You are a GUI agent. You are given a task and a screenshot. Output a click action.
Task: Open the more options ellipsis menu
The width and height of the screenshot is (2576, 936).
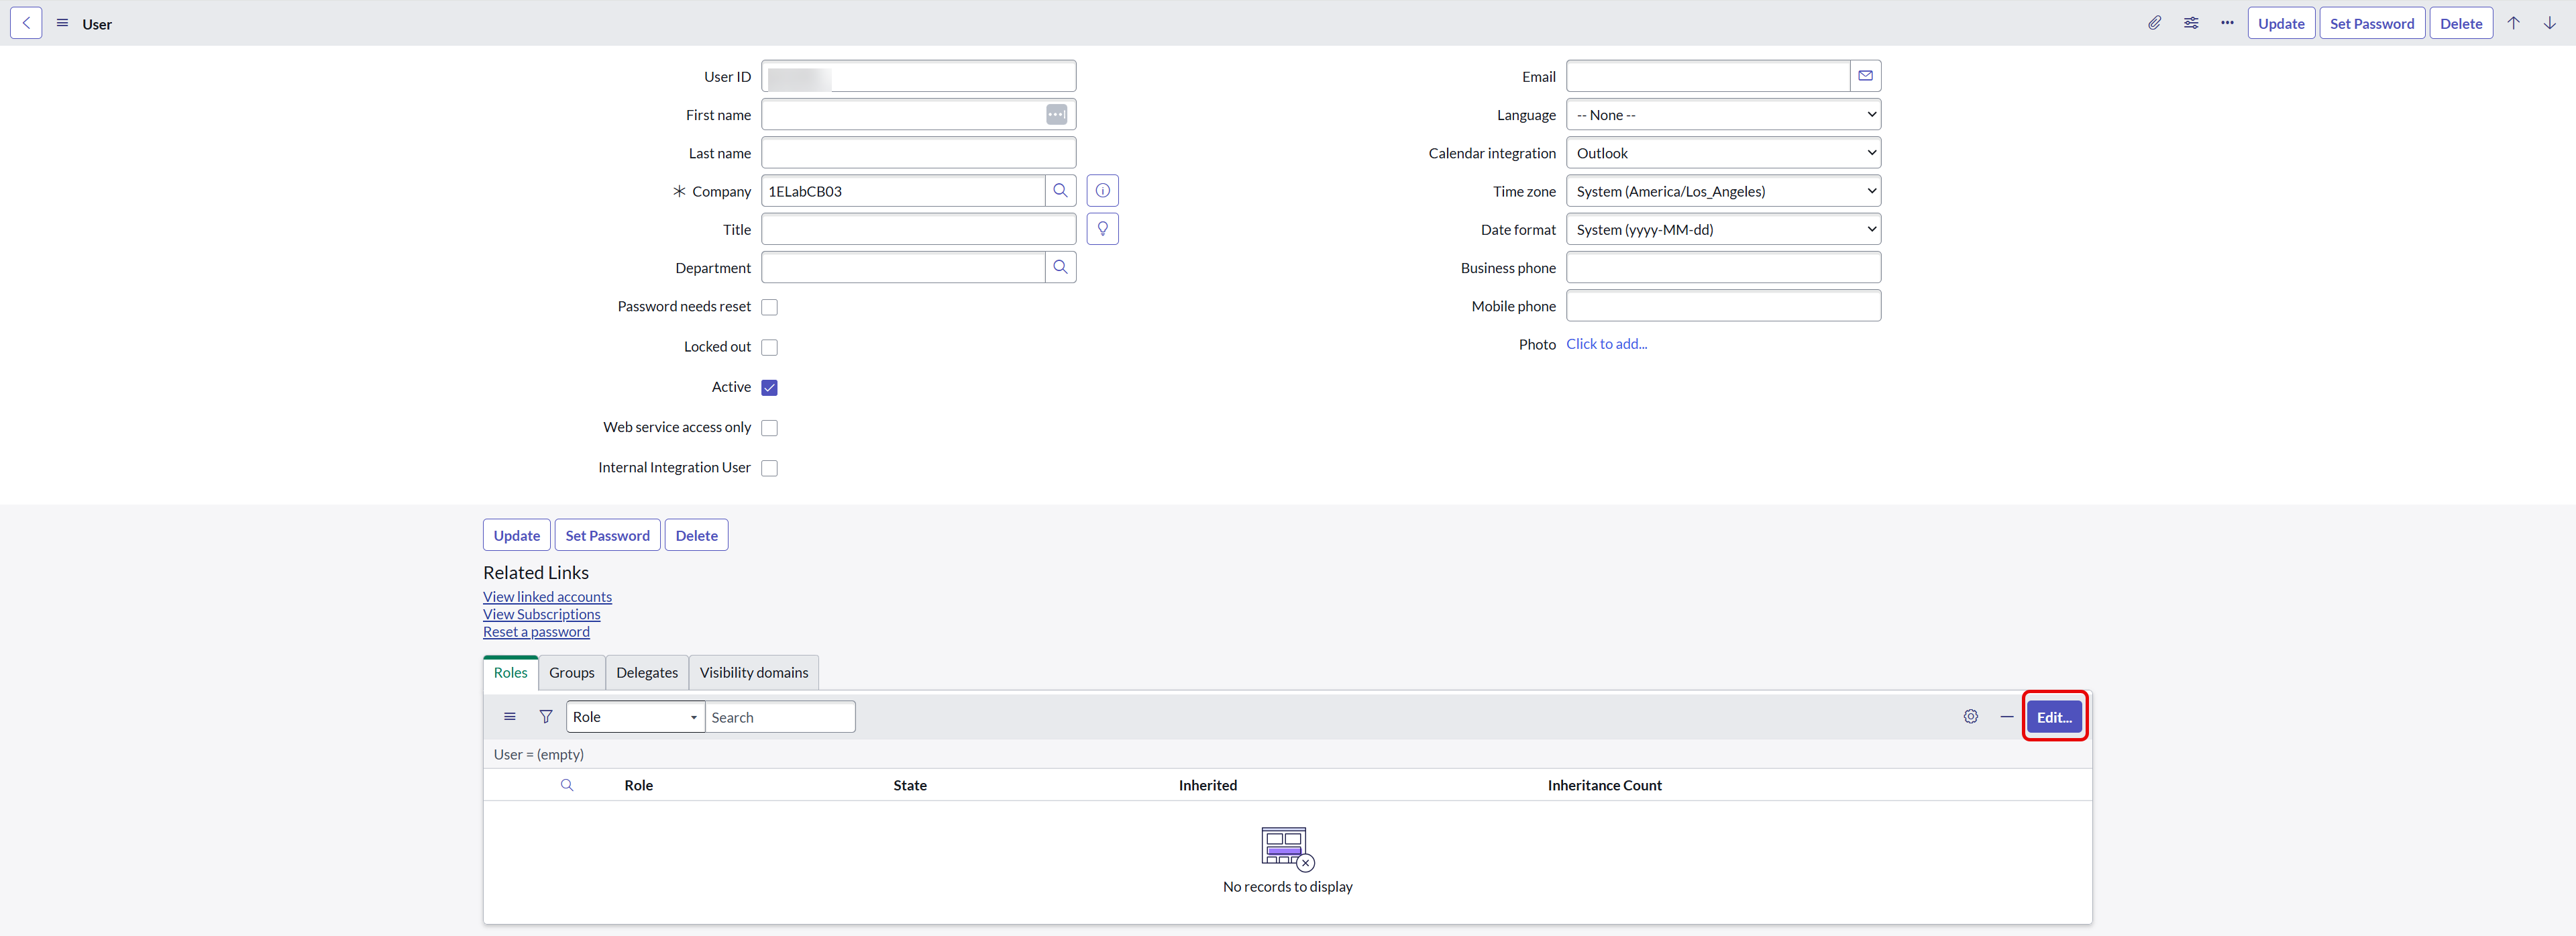coord(2226,23)
